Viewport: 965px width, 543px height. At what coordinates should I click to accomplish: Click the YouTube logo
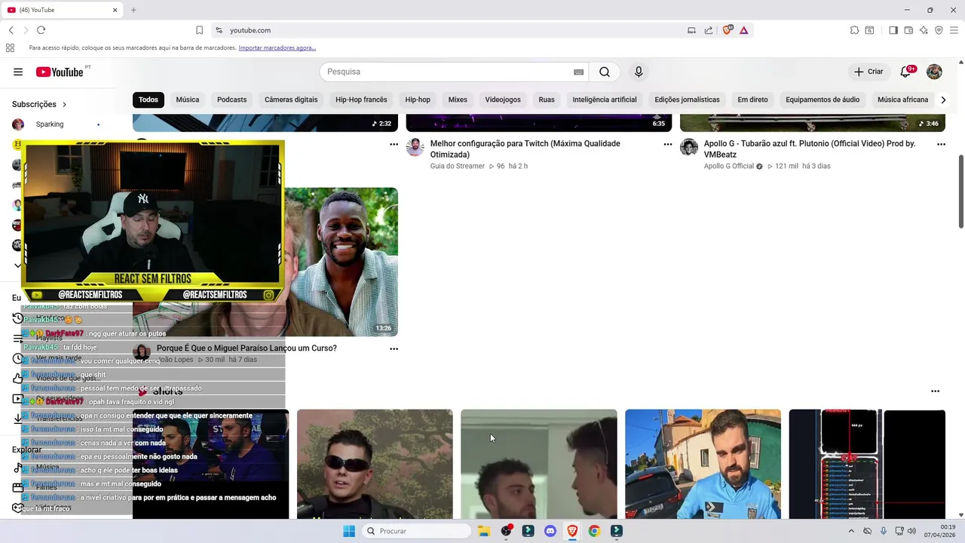[60, 72]
